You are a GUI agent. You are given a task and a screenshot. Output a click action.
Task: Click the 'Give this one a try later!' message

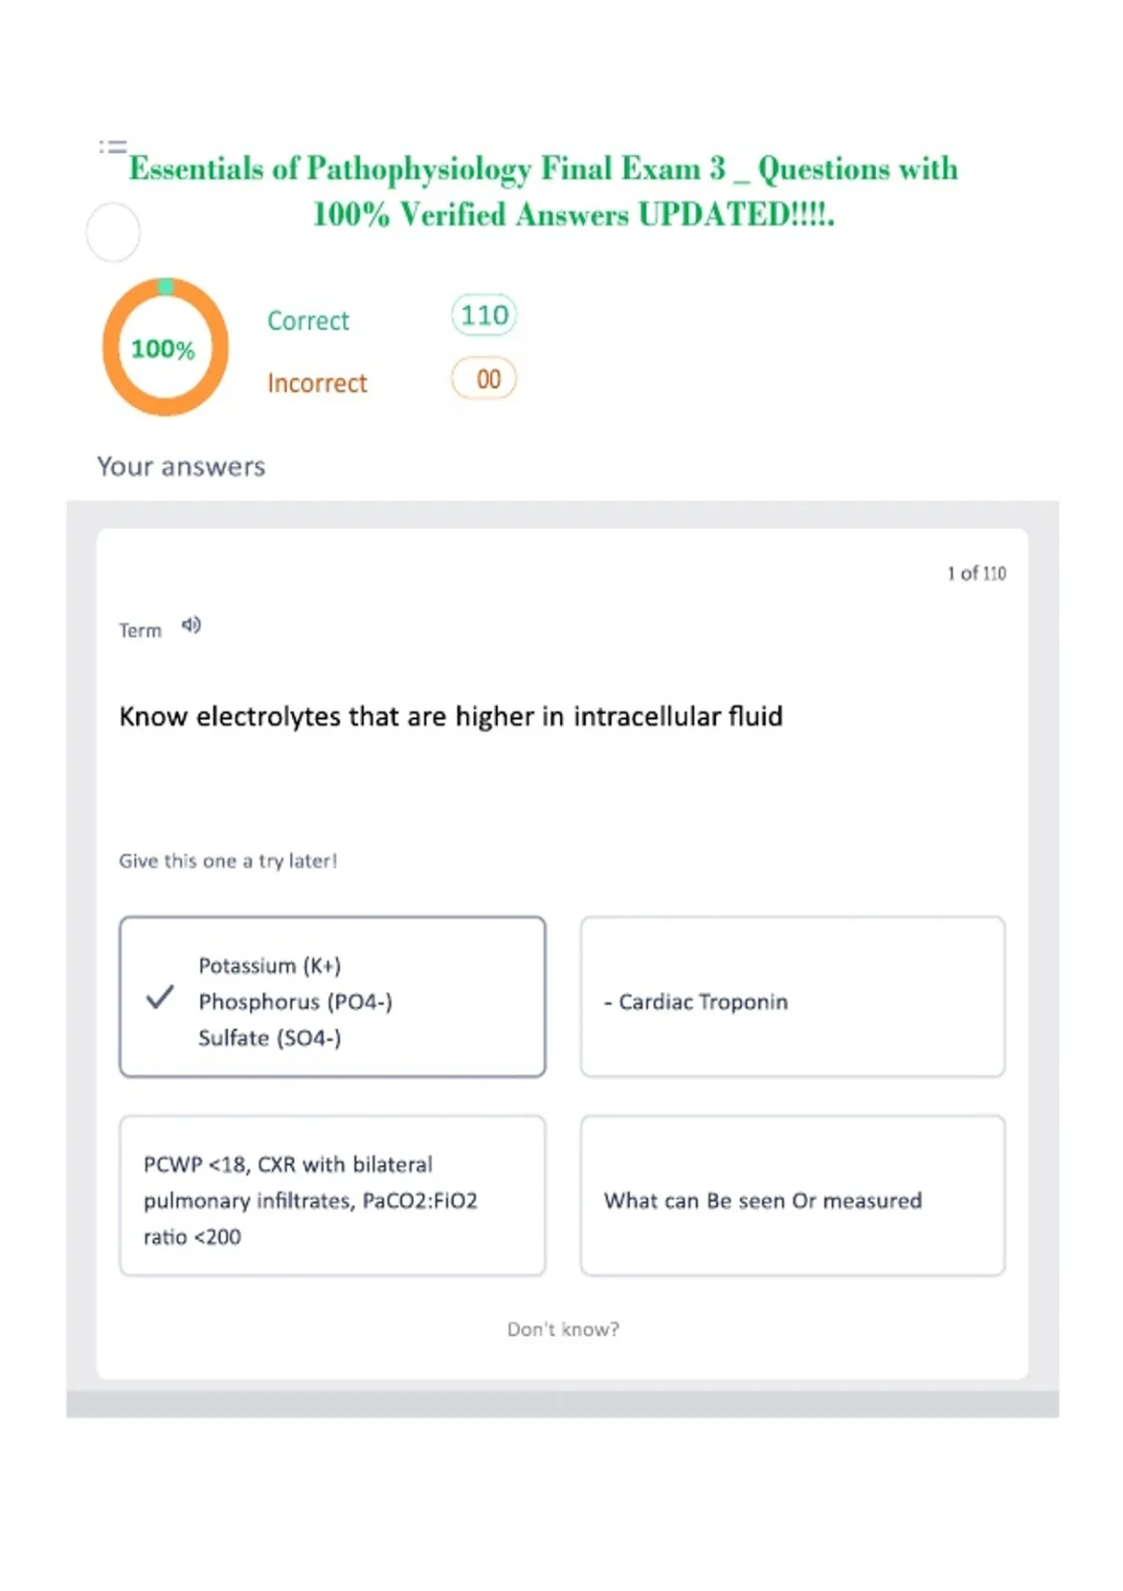point(228,861)
